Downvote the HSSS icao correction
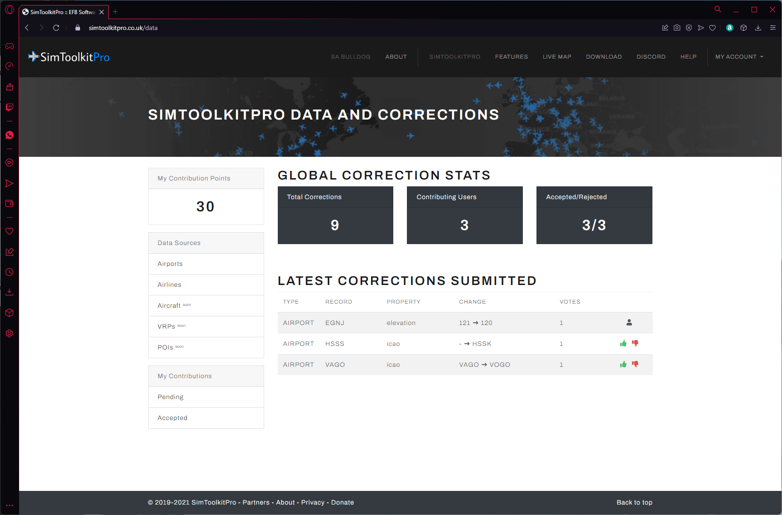 tap(635, 344)
